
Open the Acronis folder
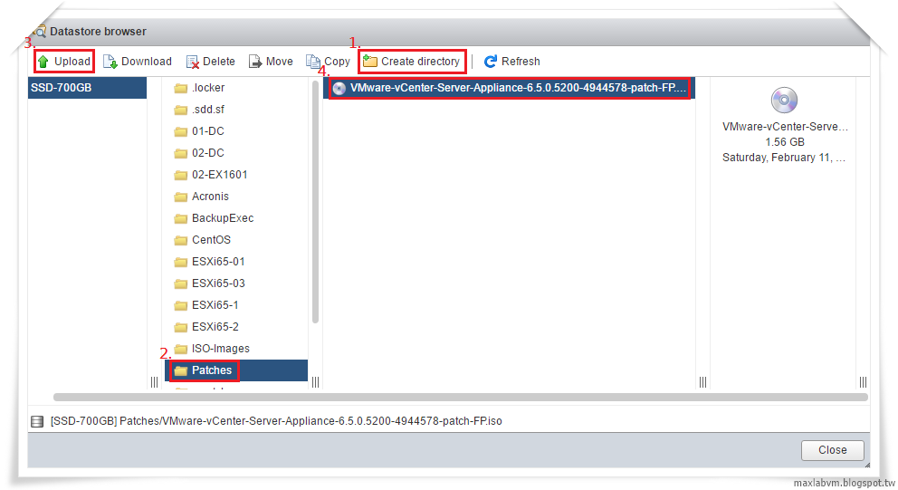(x=210, y=197)
